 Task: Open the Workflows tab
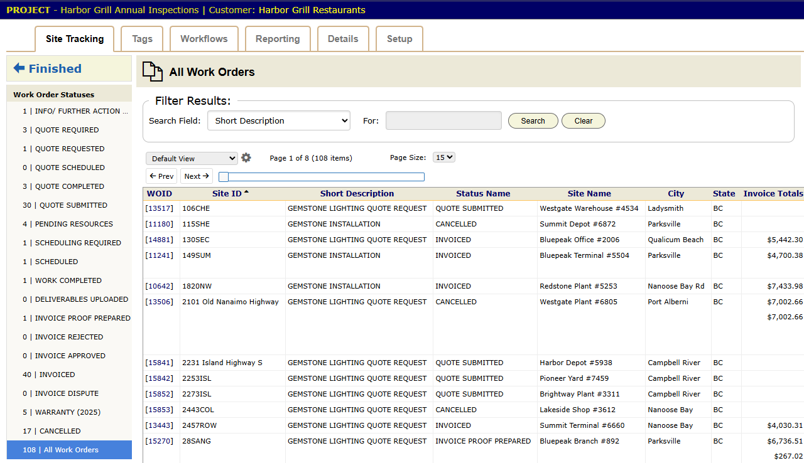click(x=204, y=39)
